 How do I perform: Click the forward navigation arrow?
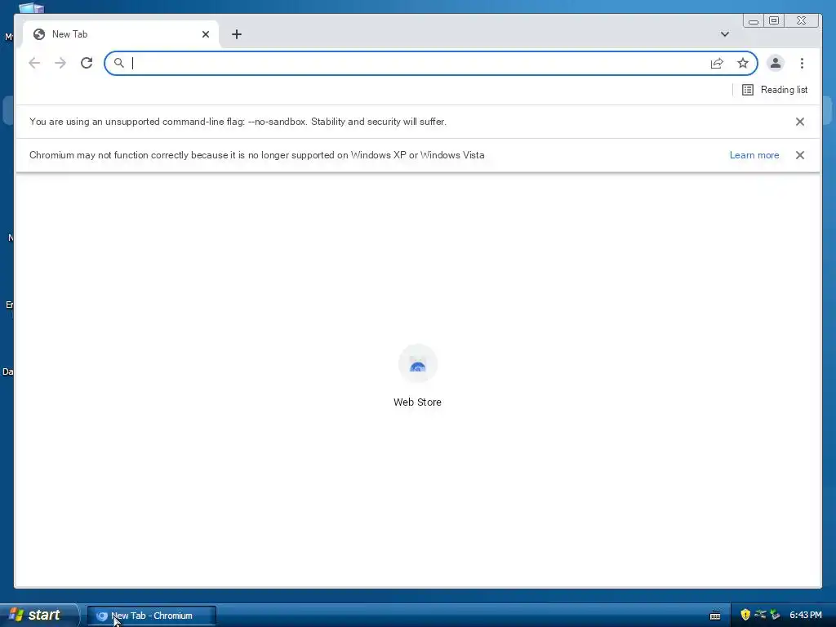(x=60, y=63)
